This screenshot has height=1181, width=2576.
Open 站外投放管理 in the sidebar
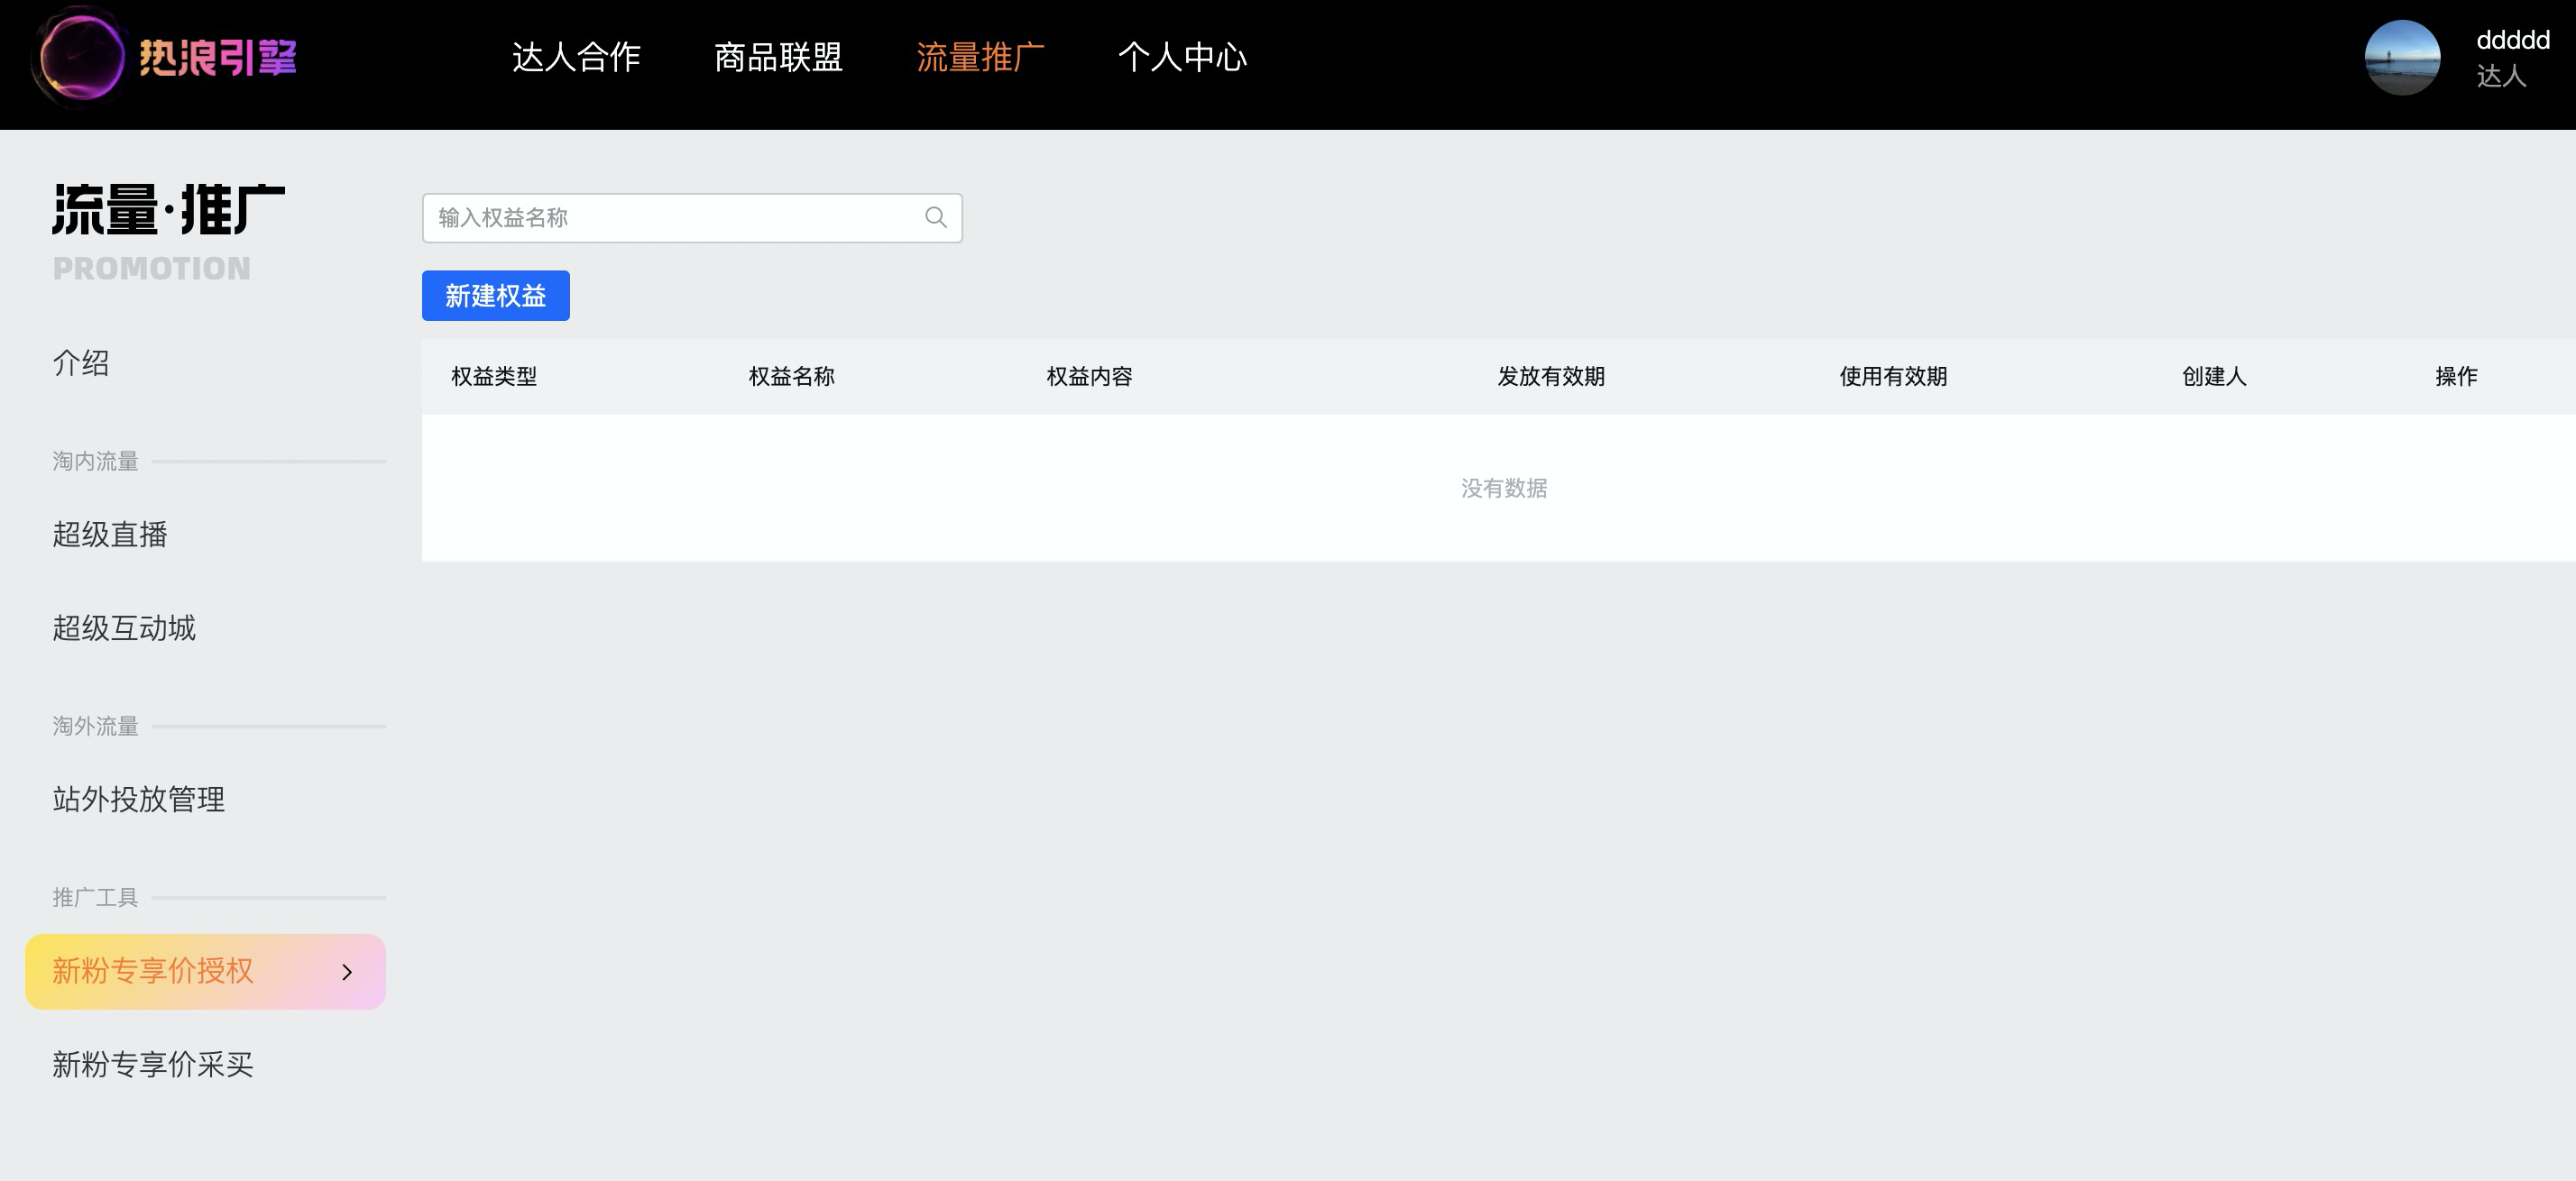coord(139,800)
